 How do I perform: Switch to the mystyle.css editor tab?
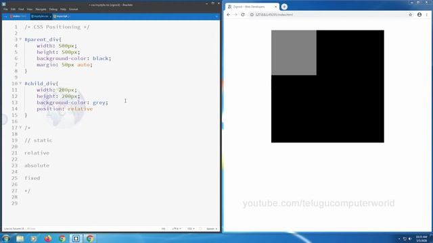pyautogui.click(x=41, y=16)
